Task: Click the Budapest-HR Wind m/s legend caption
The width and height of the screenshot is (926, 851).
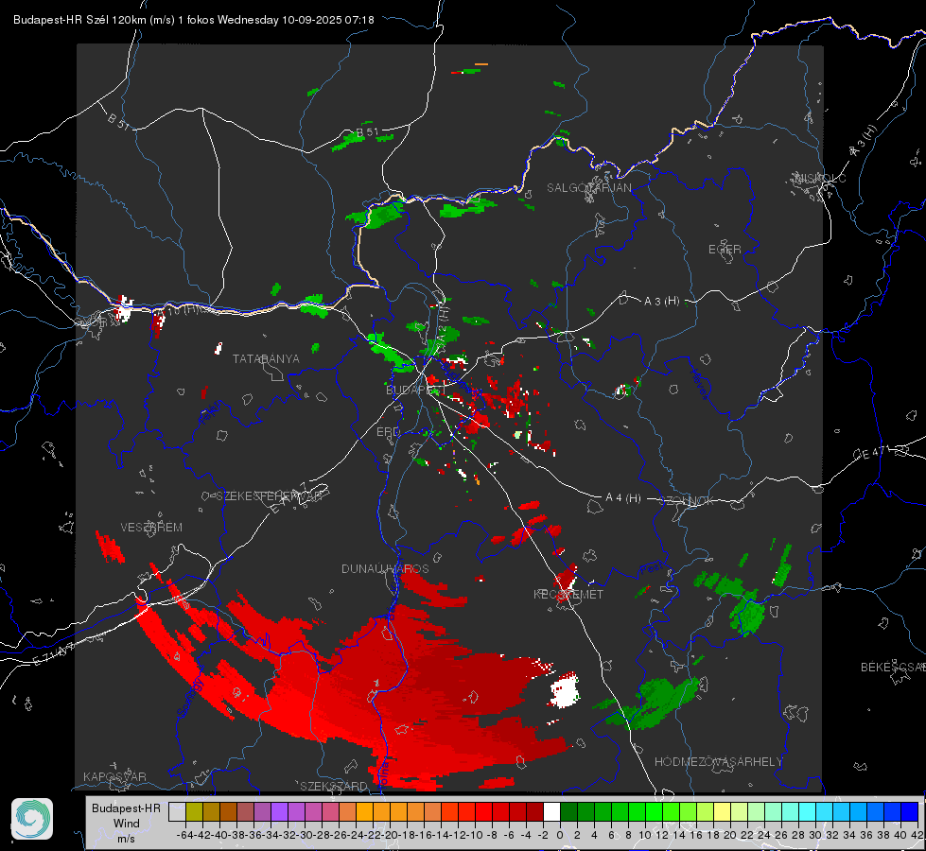Action: coord(127,823)
